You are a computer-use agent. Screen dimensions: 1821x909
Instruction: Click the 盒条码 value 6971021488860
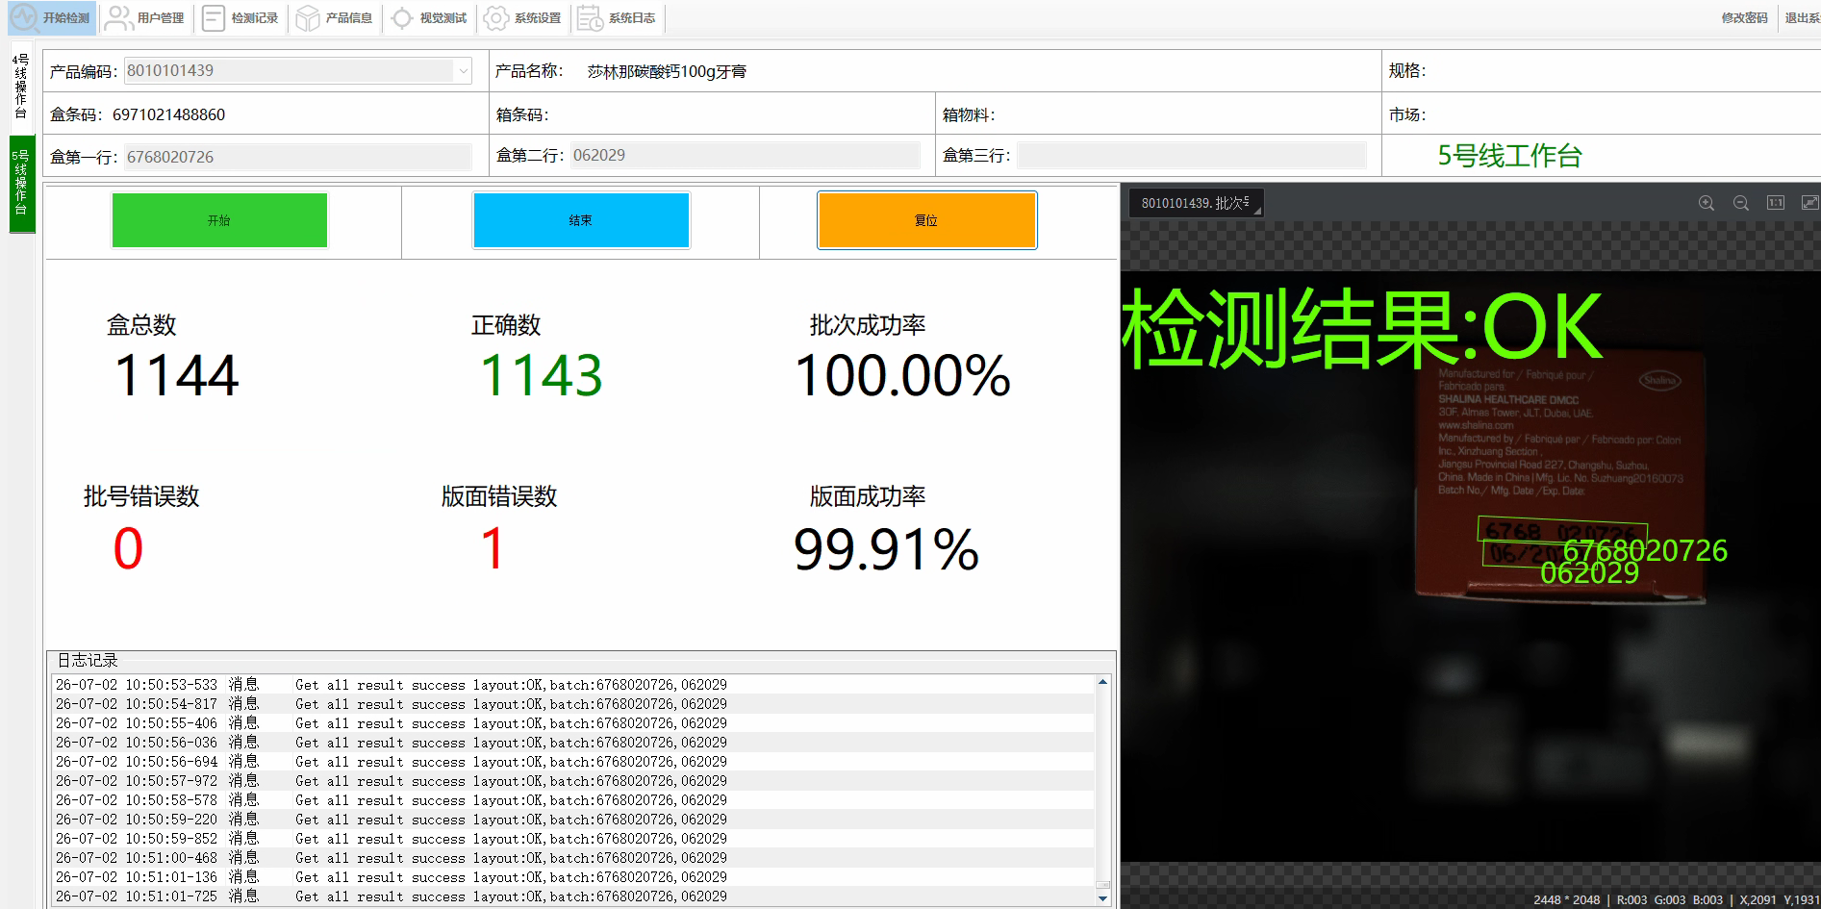168,114
